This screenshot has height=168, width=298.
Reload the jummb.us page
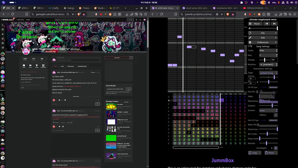point(162,14)
